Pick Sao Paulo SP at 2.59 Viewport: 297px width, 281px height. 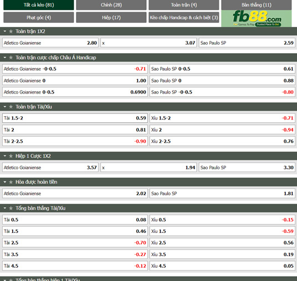[247, 43]
